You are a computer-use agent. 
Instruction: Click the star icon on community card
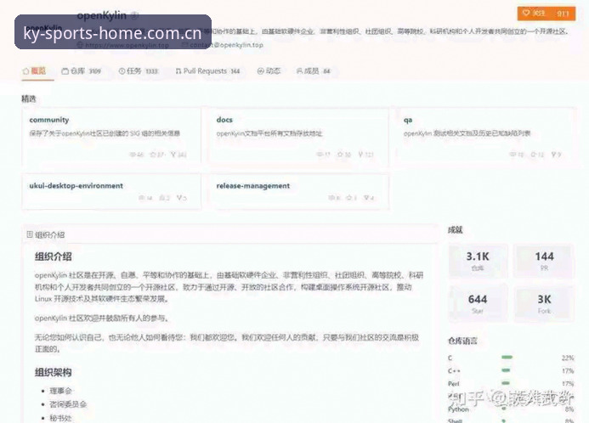tap(153, 155)
